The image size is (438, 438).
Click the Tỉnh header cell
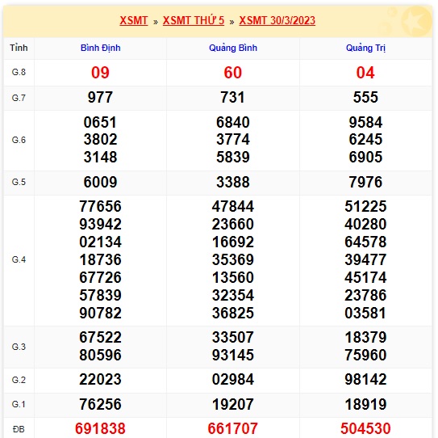tap(19, 48)
